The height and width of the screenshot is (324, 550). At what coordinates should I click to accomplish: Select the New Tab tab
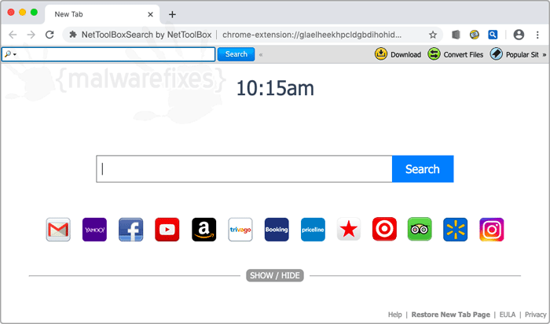click(x=101, y=14)
